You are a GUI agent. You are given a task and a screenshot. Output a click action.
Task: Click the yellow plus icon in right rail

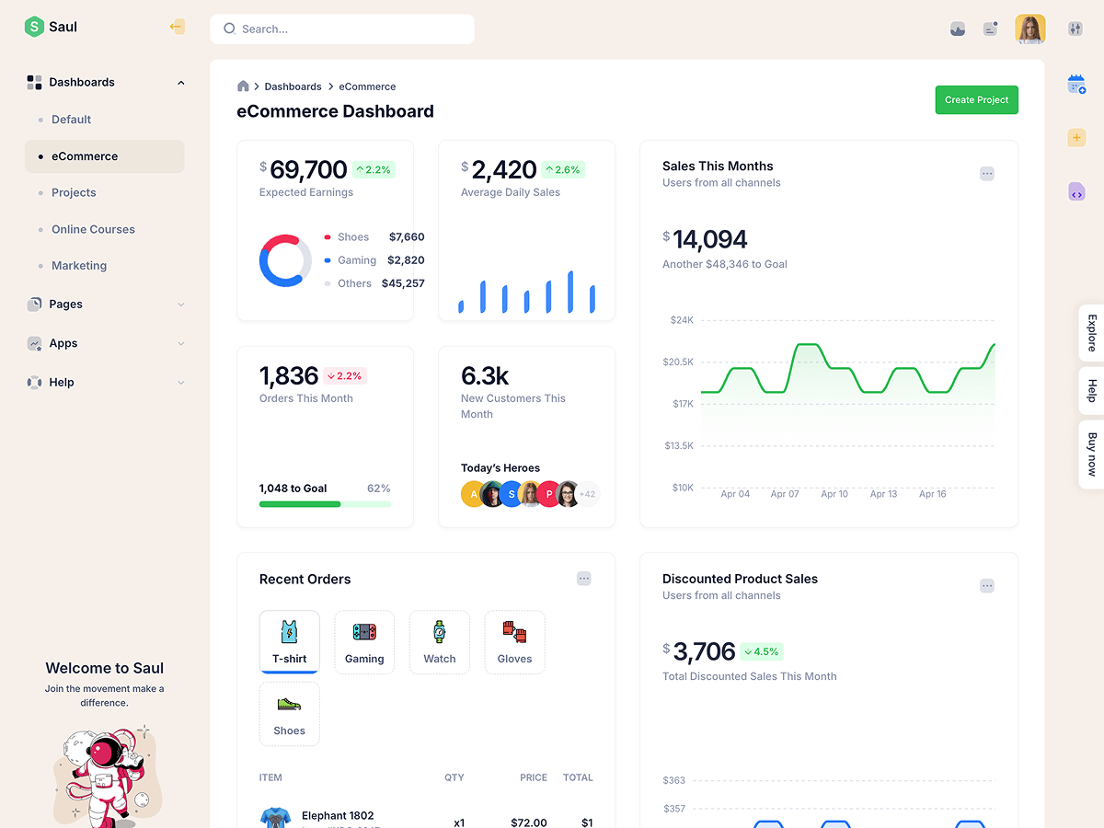point(1075,138)
